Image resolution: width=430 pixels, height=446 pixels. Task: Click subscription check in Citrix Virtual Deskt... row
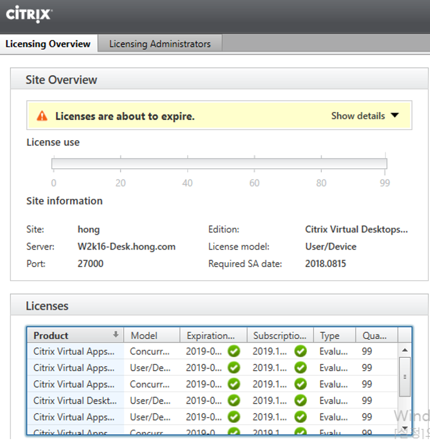coord(301,400)
